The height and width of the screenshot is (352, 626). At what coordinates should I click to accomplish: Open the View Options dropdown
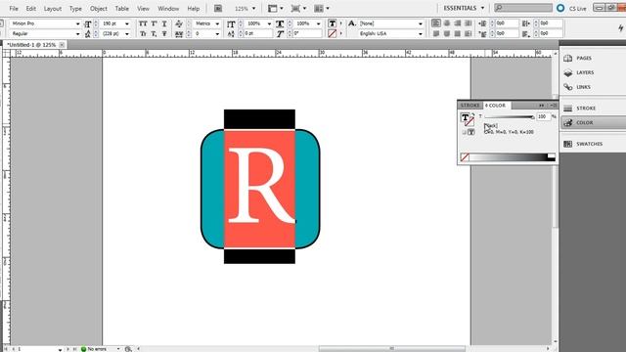pos(276,9)
